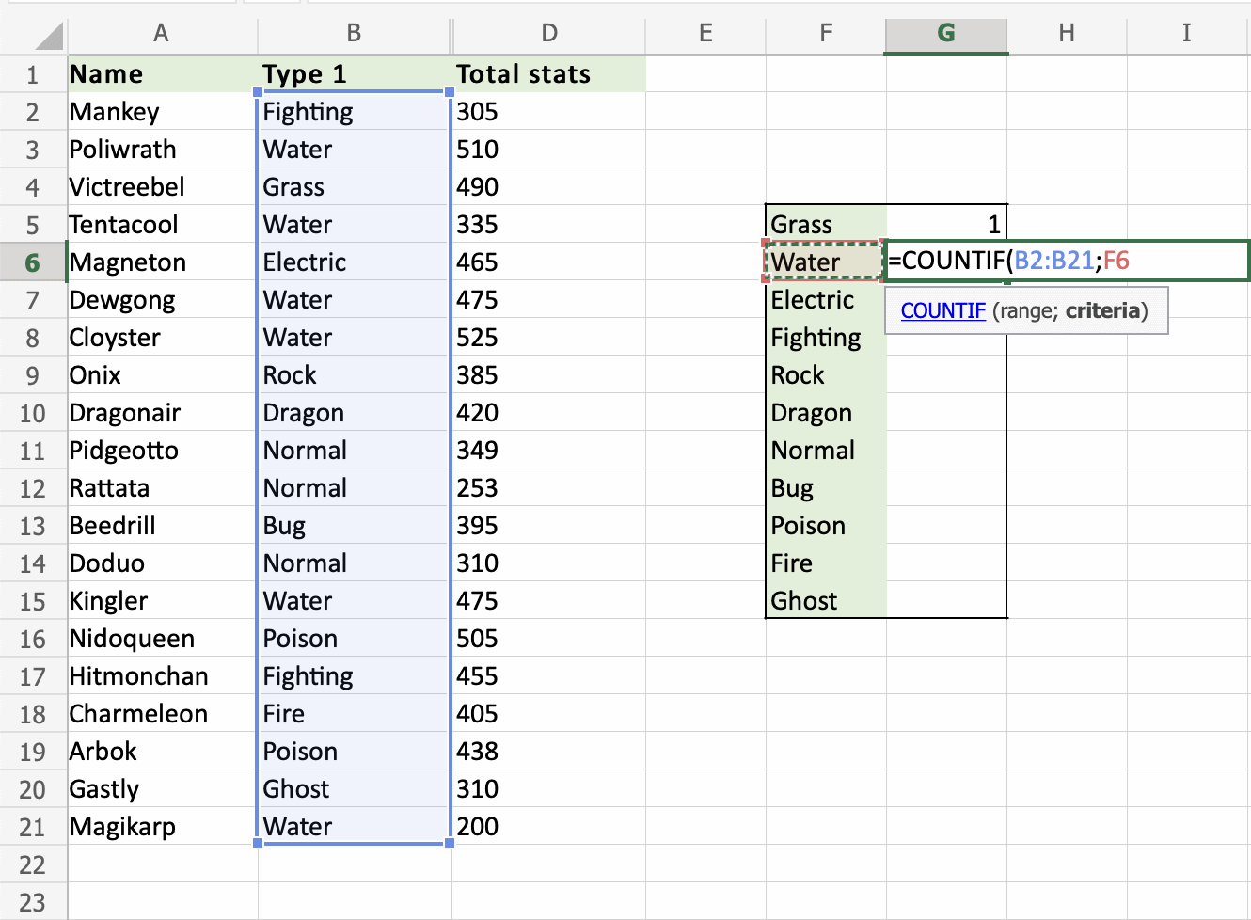Click the COUNTIF function help link
Image resolution: width=1251 pixels, height=920 pixels.
point(942,310)
